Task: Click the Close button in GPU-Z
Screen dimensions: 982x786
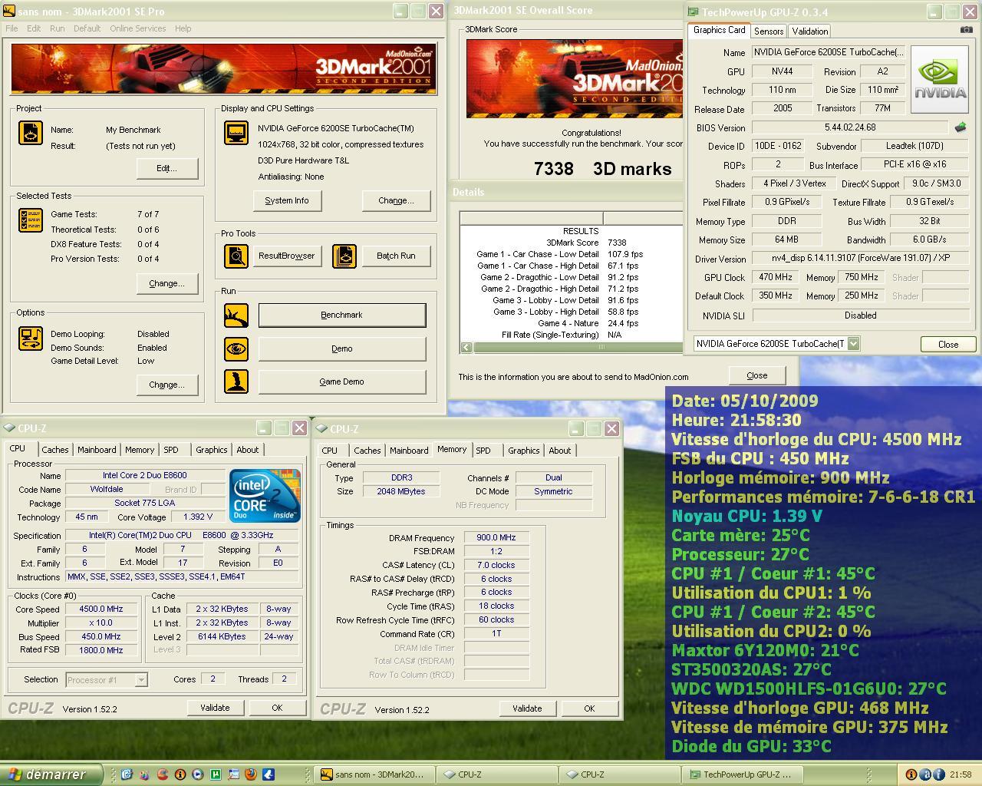Action: [x=947, y=344]
